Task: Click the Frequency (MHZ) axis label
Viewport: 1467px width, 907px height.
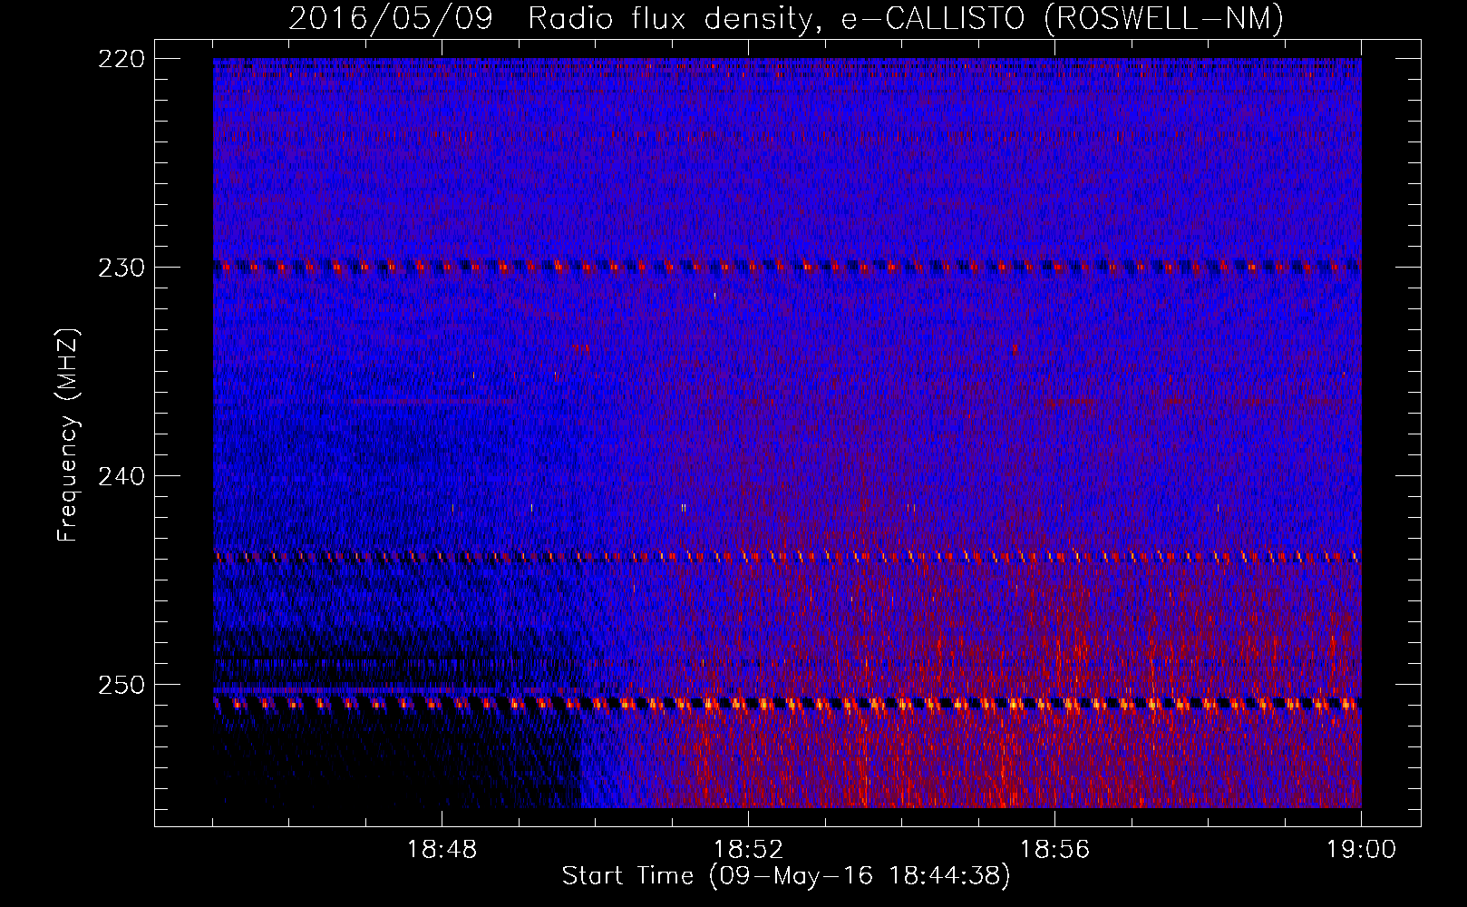Action: (x=68, y=435)
